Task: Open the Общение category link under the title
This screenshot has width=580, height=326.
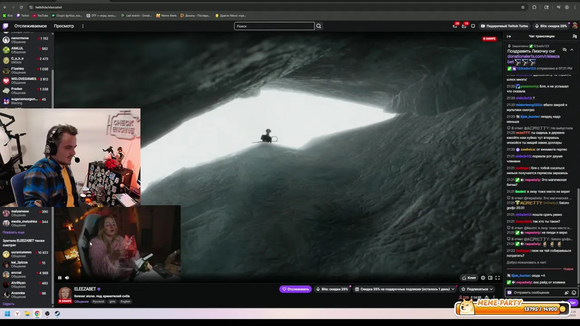Action: tap(82, 302)
